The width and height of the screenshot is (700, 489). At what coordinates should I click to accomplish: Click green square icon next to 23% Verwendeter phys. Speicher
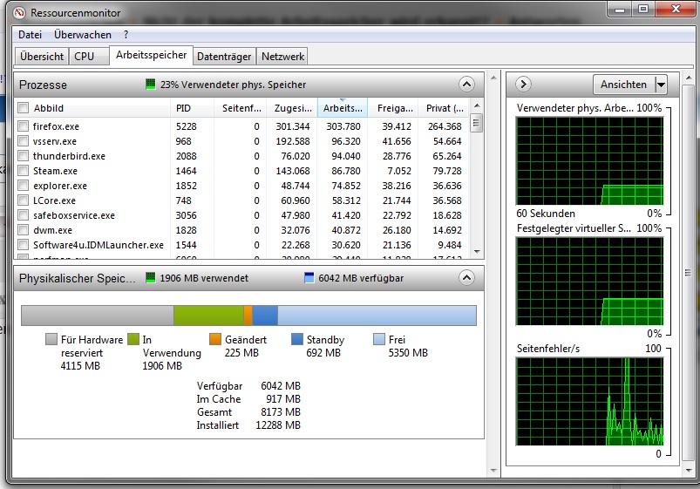(x=151, y=84)
